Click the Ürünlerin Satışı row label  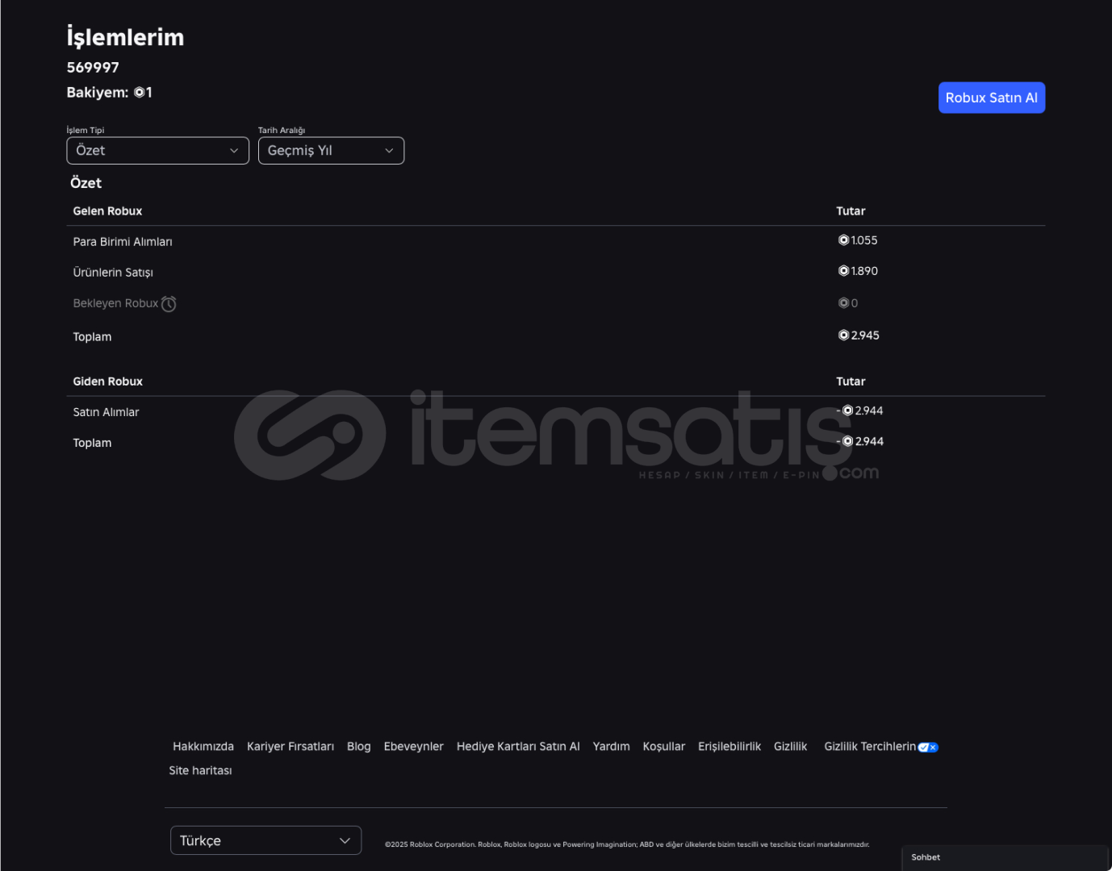113,273
